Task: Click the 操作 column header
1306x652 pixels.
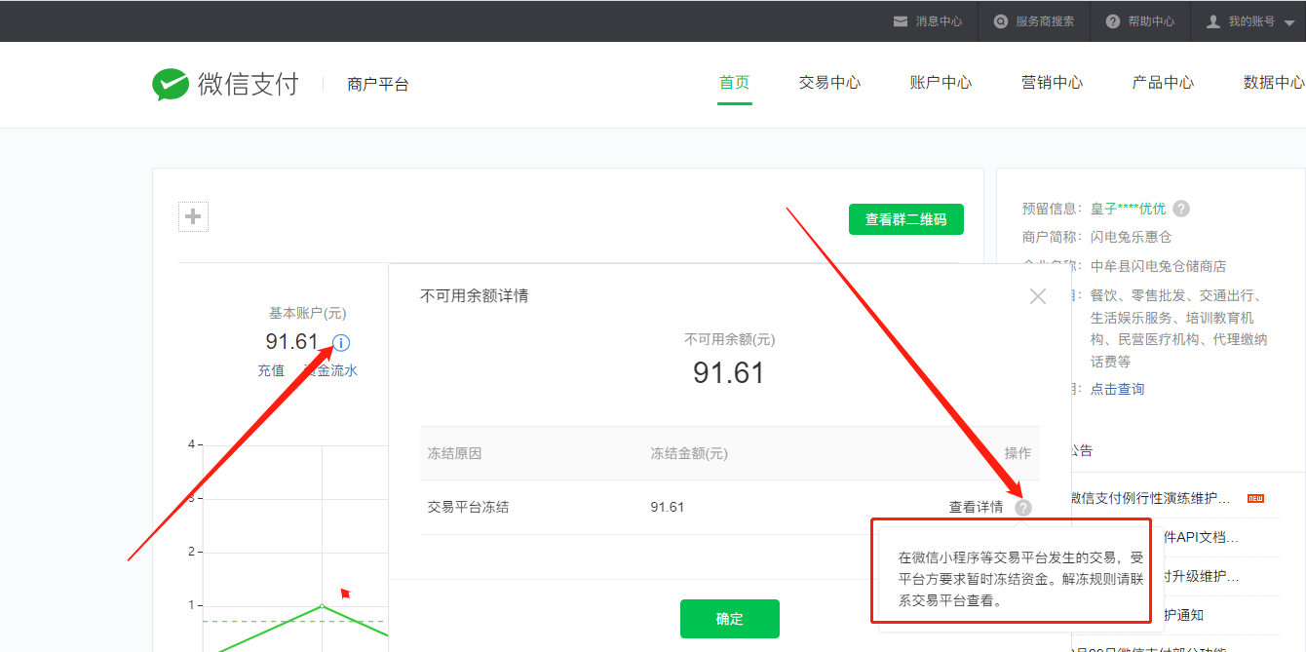Action: click(1018, 453)
